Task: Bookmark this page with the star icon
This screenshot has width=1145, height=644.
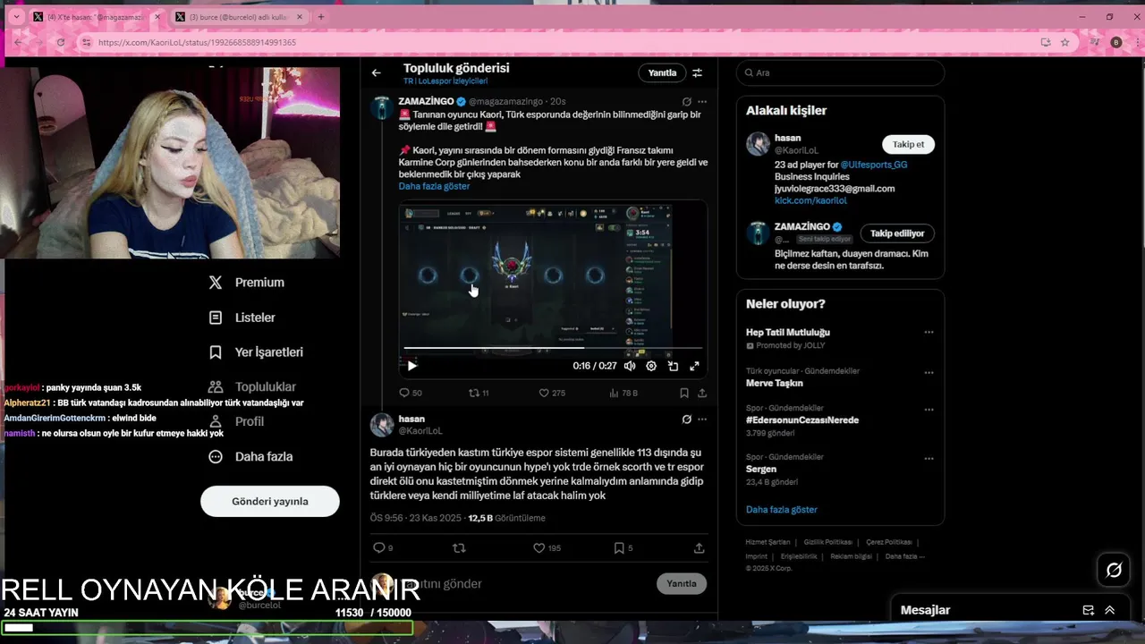Action: (1064, 42)
